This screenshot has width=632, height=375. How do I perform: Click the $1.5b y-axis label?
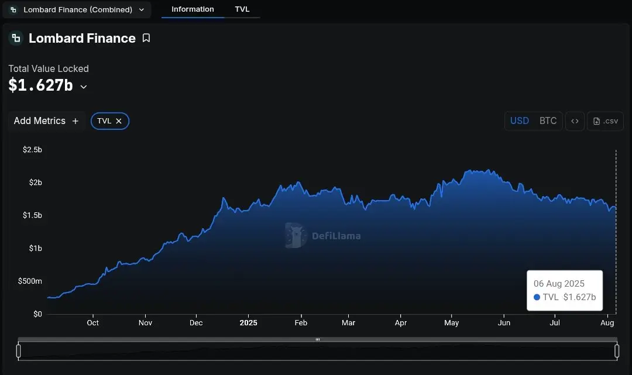32,215
